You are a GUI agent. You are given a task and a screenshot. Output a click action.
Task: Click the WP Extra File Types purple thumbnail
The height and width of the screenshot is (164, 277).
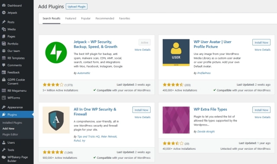176,120
